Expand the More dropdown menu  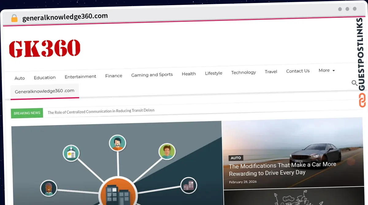click(x=327, y=70)
